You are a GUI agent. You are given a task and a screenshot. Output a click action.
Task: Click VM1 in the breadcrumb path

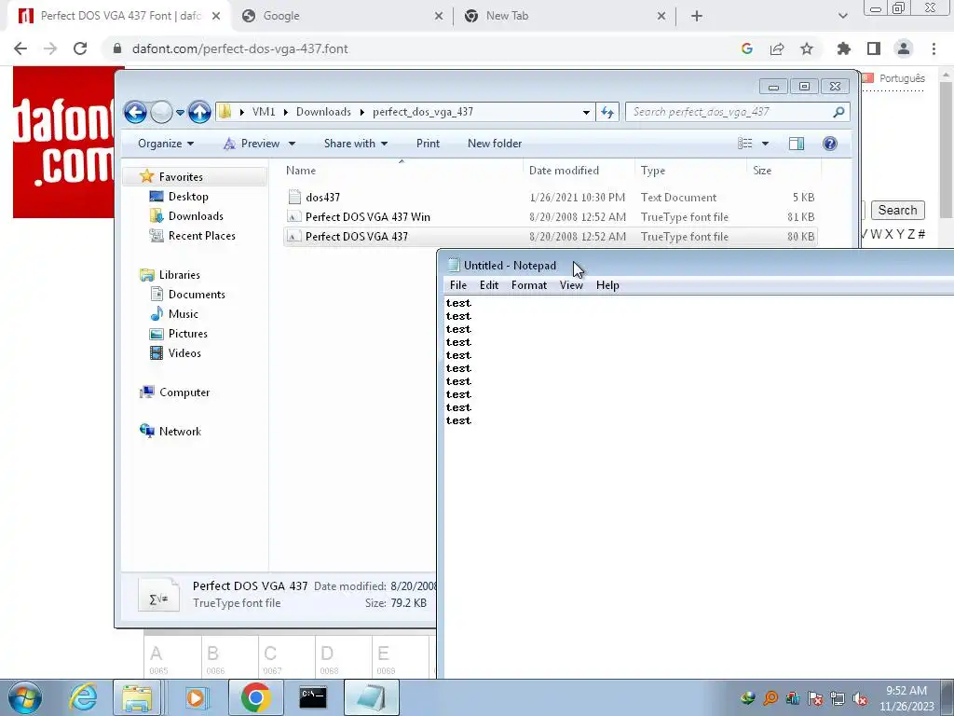click(264, 112)
